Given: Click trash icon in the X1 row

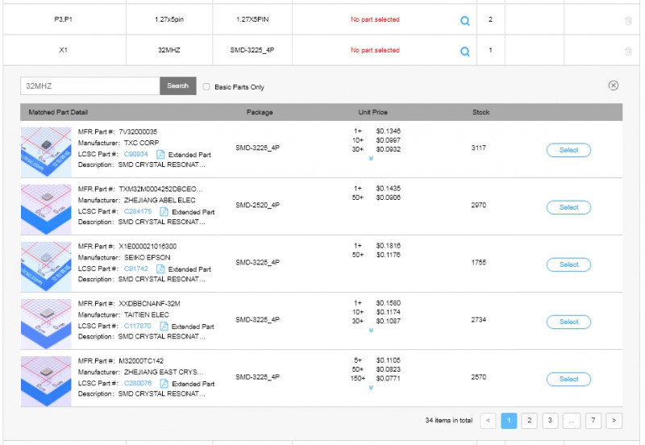Looking at the screenshot, I should 628,52.
